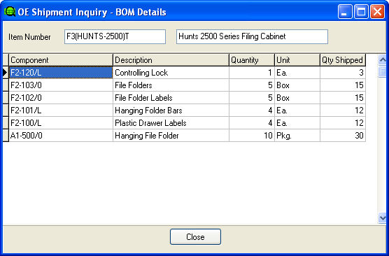
Task: Minimize the BOM Details window
Action: [345, 12]
